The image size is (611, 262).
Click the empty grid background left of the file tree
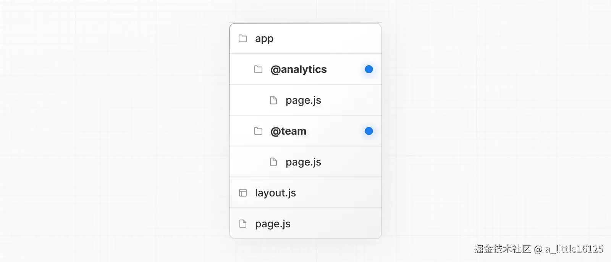click(x=115, y=130)
